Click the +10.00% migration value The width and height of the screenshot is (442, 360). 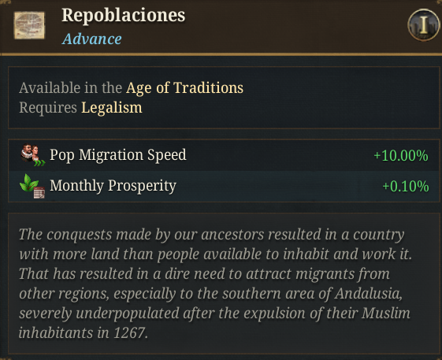(x=401, y=156)
